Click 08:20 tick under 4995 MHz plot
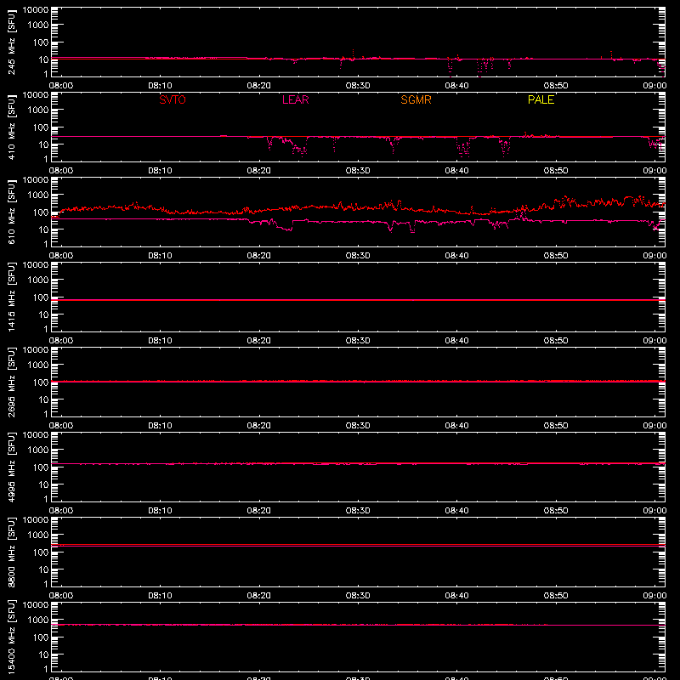 click(259, 511)
